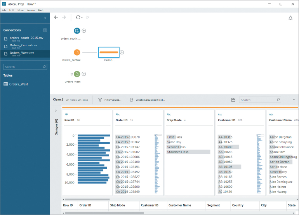Screen dimensions: 299x215
Task: Click the profile pane search field
Action: (x=260, y=100)
